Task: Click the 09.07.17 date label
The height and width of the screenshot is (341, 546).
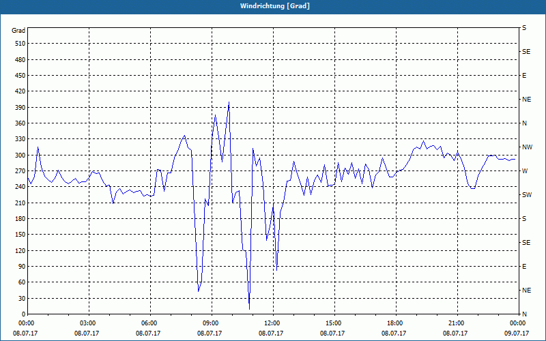Action: click(517, 333)
